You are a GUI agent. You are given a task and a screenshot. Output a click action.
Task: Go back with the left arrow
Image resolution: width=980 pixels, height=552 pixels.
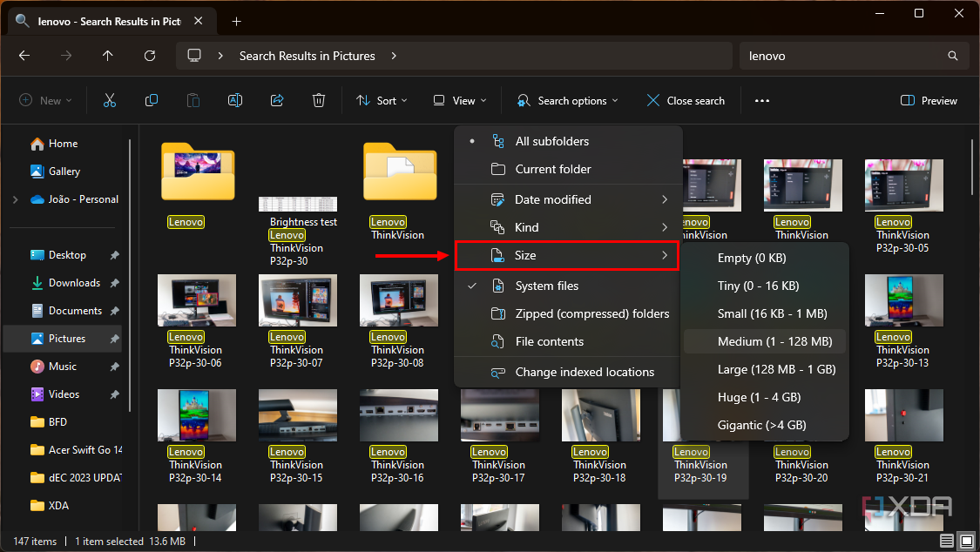[x=24, y=56]
